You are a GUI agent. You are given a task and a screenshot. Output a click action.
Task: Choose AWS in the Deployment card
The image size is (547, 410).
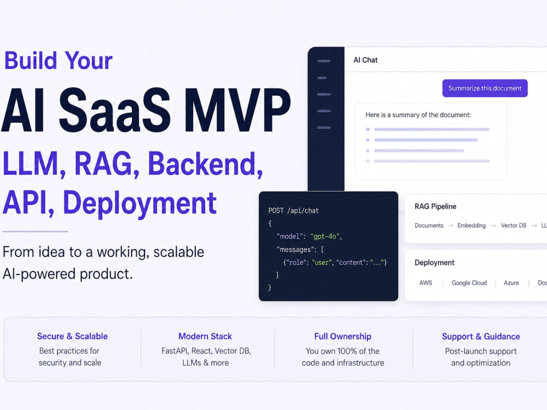[x=426, y=283]
